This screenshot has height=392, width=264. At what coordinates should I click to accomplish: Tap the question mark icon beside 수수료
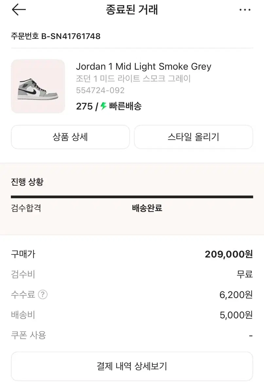[43, 295]
